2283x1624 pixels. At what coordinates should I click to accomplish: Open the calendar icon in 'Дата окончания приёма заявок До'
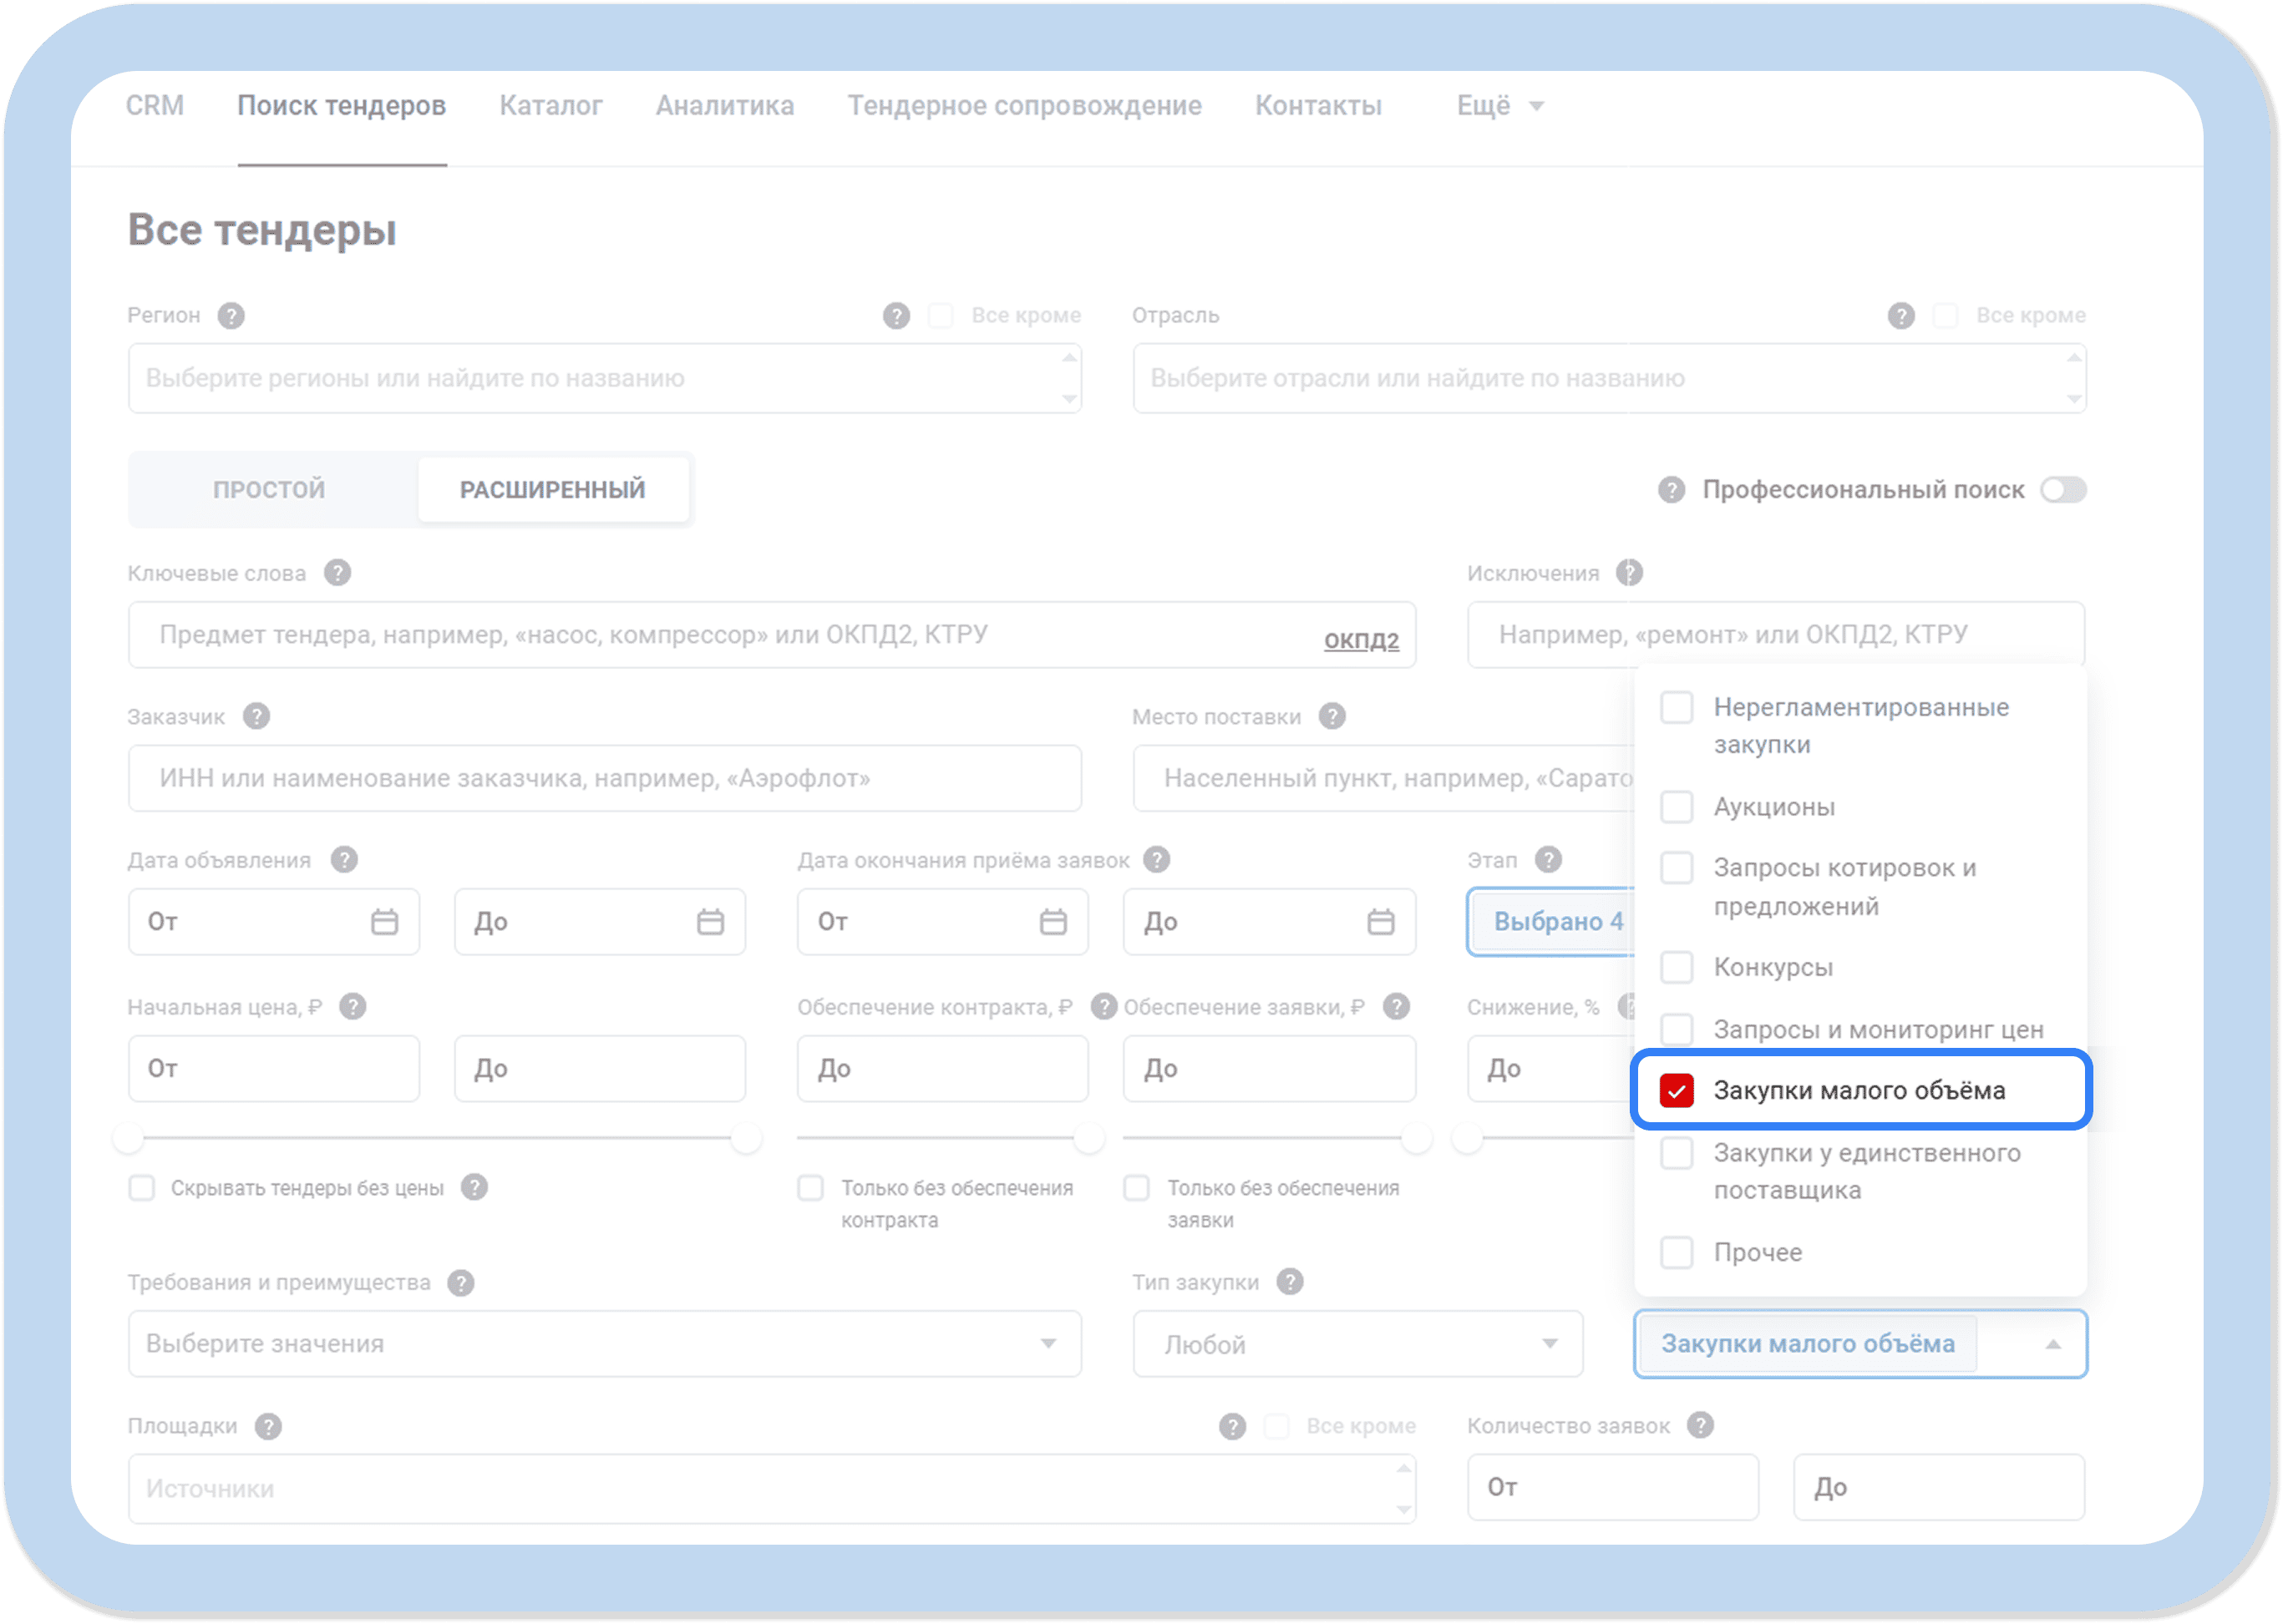(x=1381, y=922)
